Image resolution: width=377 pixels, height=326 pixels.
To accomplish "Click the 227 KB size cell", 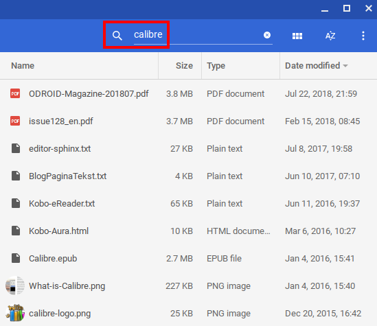I will 179,286.
